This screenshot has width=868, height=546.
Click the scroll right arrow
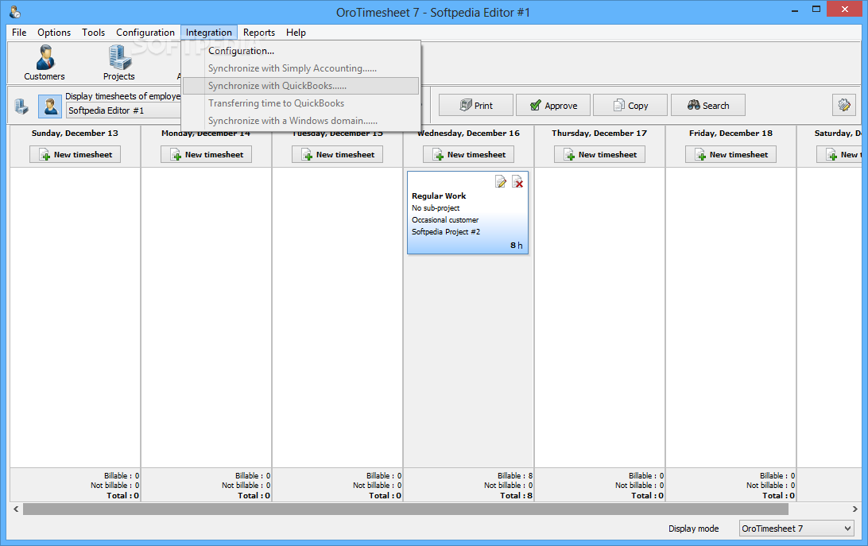(854, 509)
